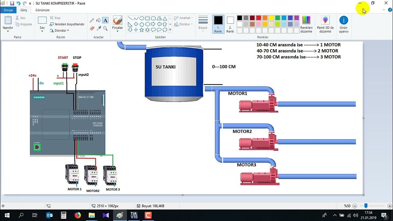Image resolution: width=393 pixels, height=221 pixels.
Task: Open TIA V15 from the taskbar
Action: [134, 215]
